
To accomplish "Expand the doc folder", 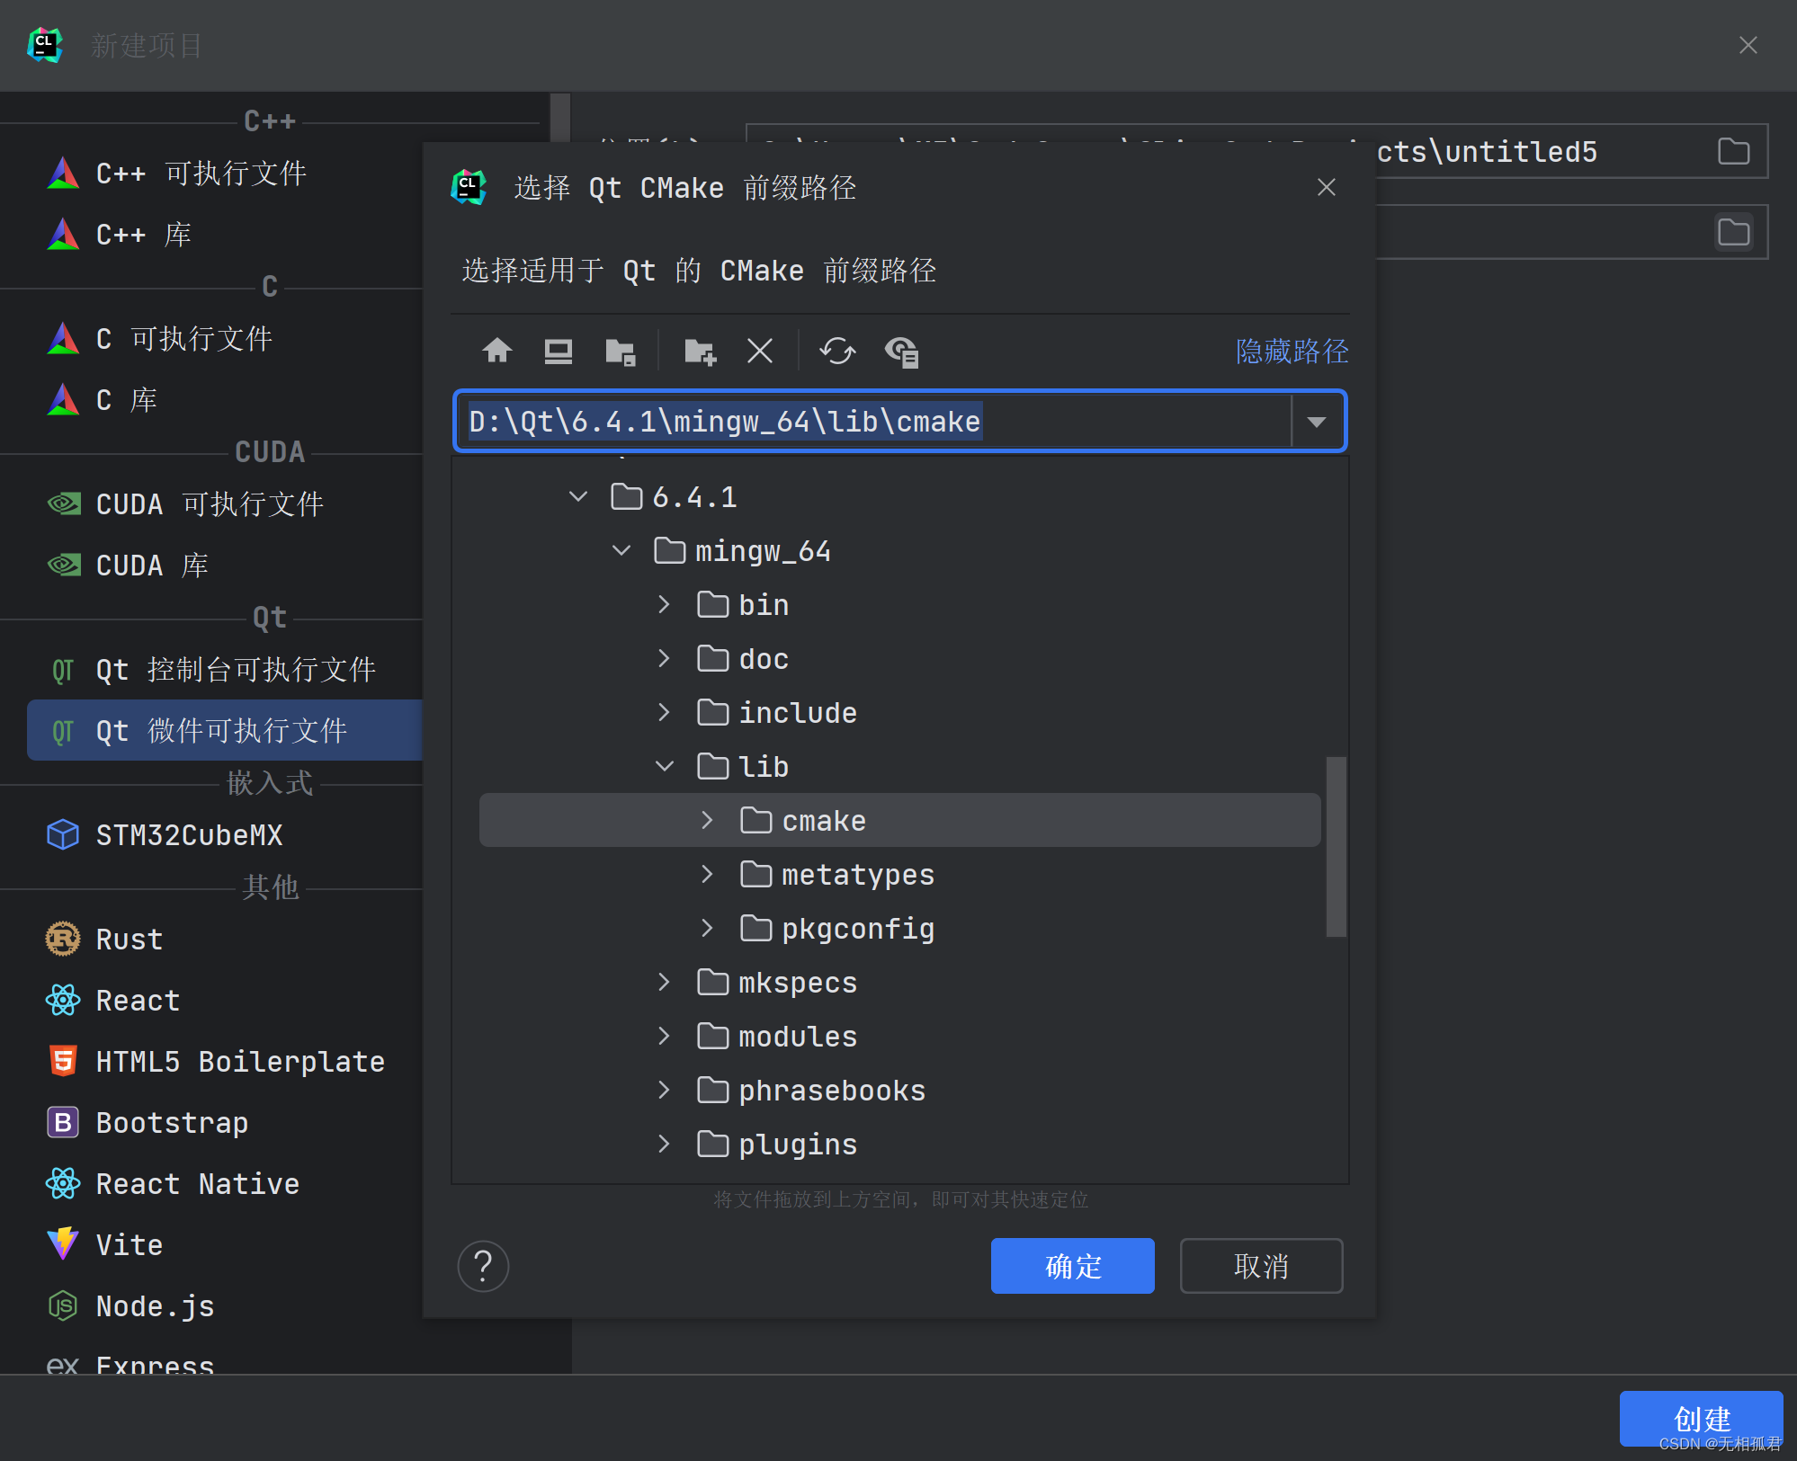I will point(664,658).
